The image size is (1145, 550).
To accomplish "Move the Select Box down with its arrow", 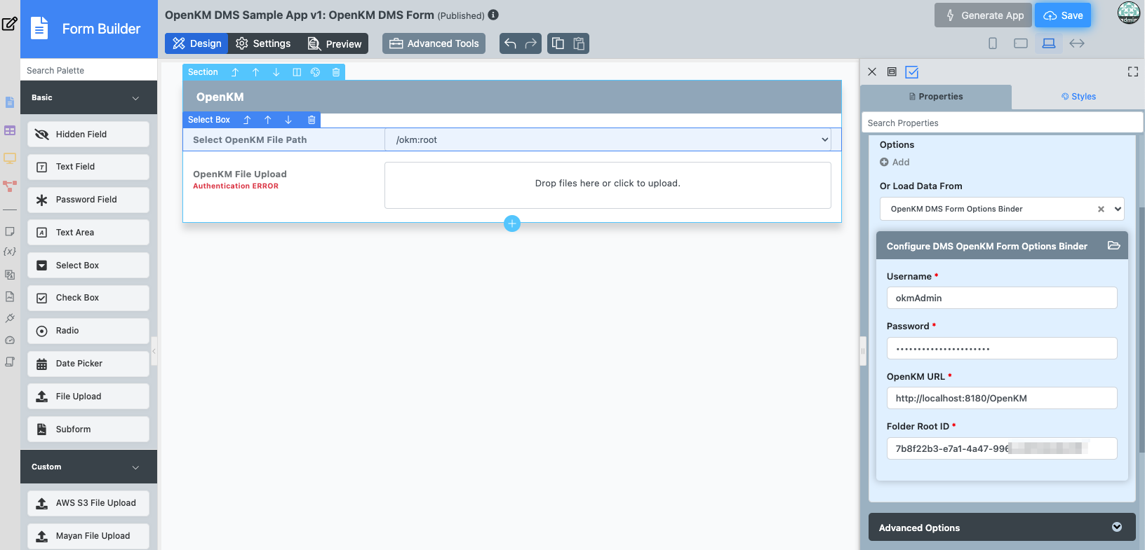I will click(x=288, y=120).
